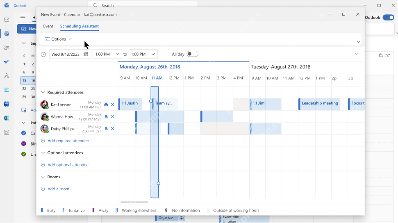Open Calendar in the left sidebar
398x223 pixels.
tap(7, 34)
